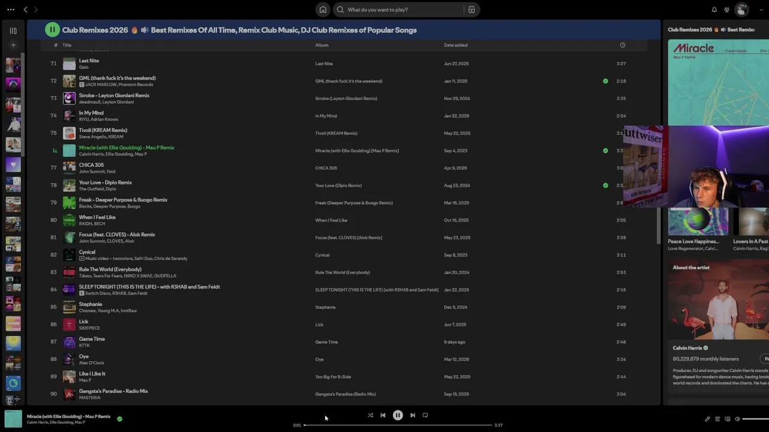Toggle saved checkmark on the Miracle row

pos(606,151)
